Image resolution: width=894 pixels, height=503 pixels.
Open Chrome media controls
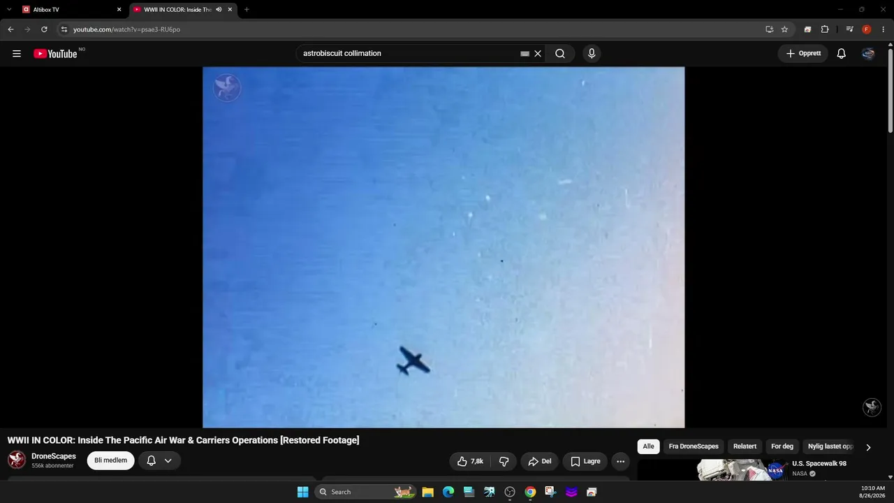click(849, 29)
